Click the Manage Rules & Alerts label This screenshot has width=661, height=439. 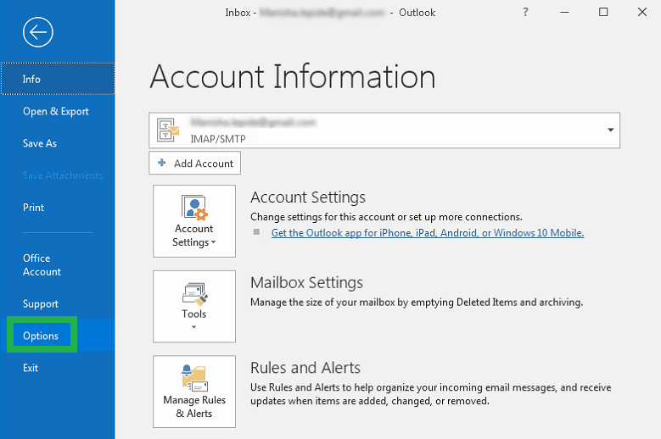coord(194,407)
